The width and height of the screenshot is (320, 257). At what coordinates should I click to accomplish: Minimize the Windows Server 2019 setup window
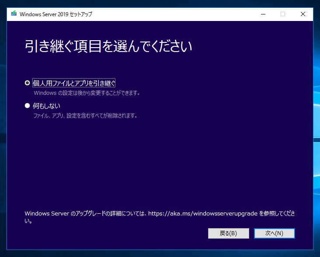(263, 14)
